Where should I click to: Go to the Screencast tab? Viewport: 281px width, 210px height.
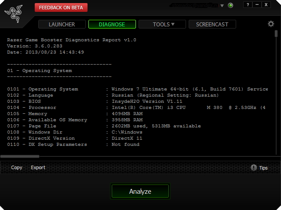(x=212, y=24)
